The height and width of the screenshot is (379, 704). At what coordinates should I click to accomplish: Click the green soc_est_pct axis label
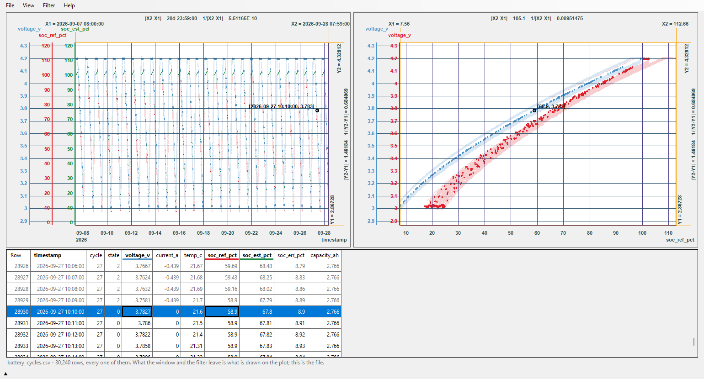click(75, 29)
